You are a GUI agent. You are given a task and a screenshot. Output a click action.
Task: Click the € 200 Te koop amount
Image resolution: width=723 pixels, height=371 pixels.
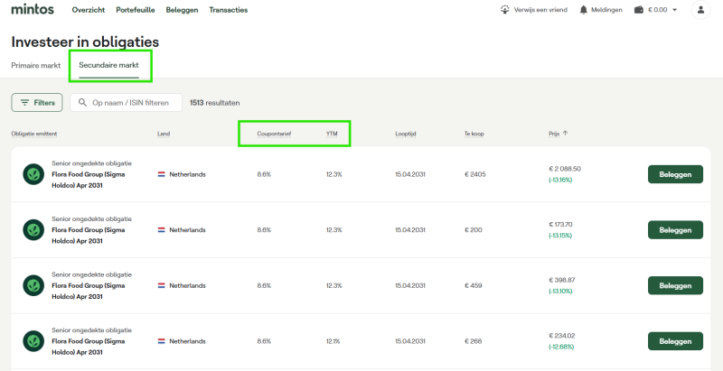[x=473, y=229]
